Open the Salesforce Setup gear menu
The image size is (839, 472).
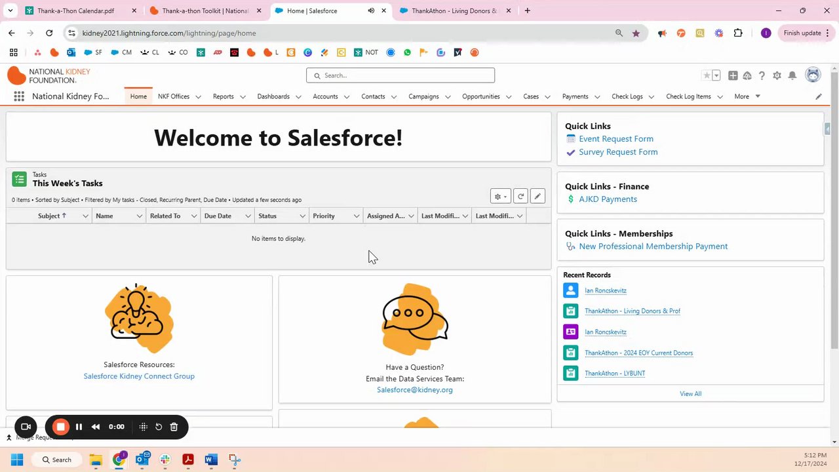777,76
